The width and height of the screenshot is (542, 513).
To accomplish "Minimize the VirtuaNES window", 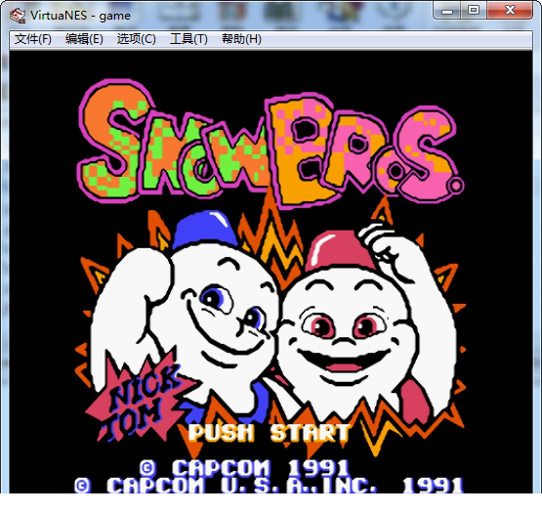I will coord(447,11).
